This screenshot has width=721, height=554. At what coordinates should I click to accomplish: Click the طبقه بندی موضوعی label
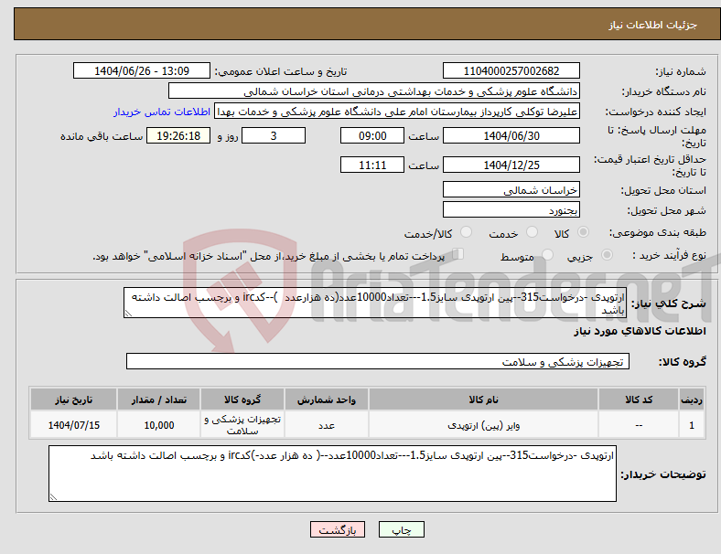tap(658, 232)
